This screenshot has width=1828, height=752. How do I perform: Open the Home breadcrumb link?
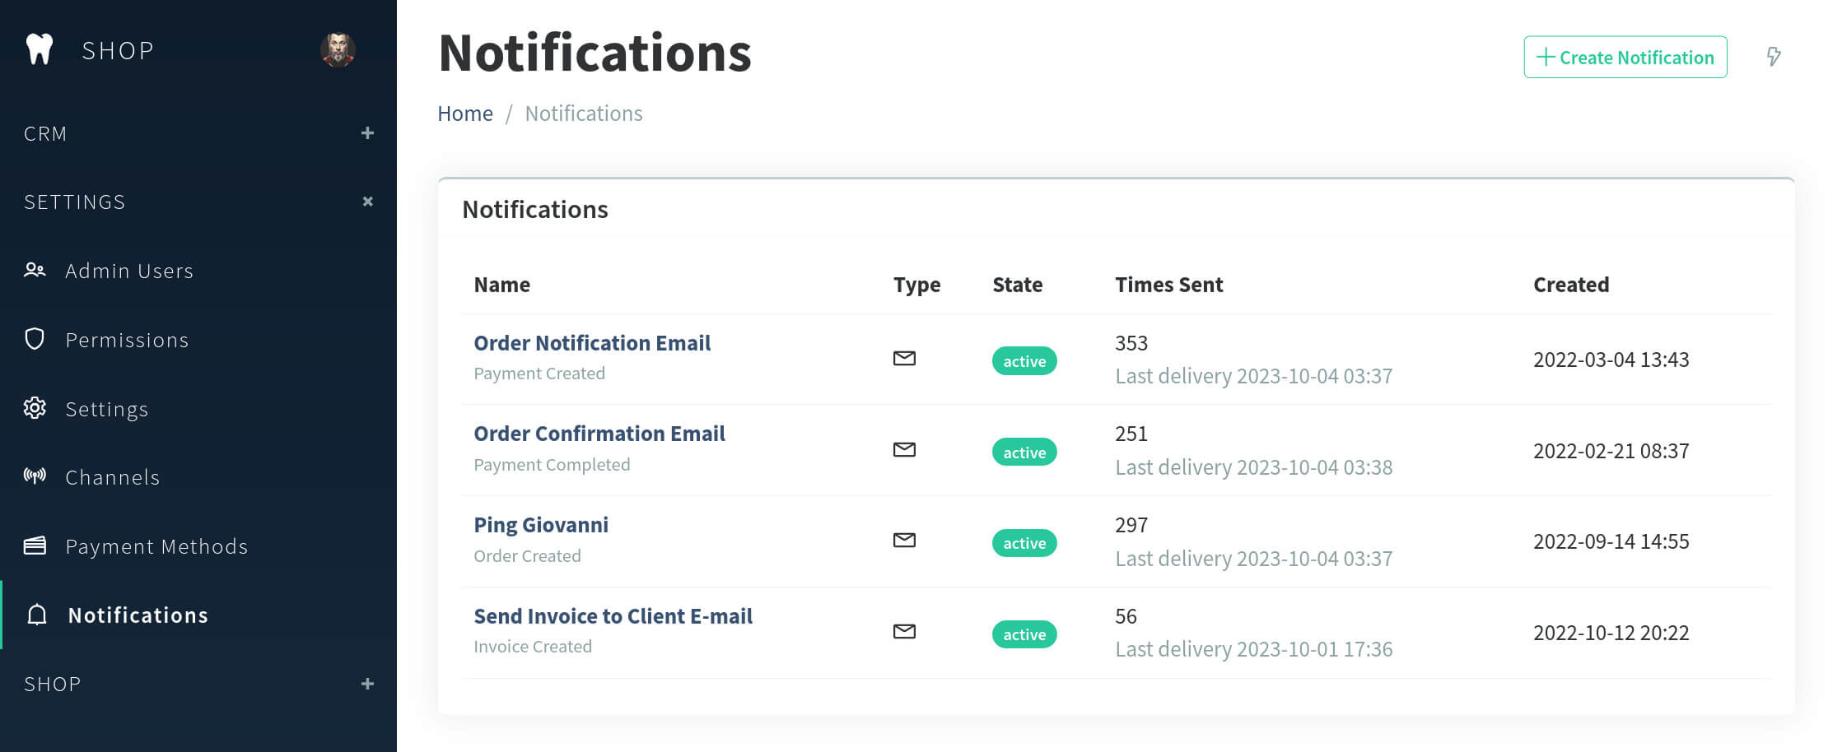pos(465,113)
